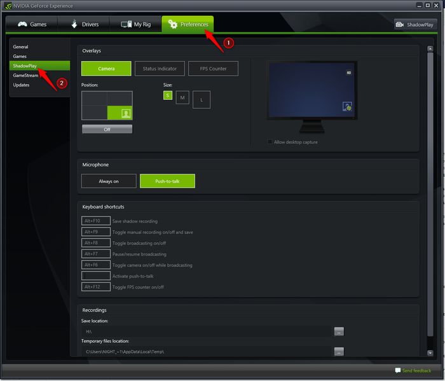Set microphone to Always on

[x=109, y=181]
